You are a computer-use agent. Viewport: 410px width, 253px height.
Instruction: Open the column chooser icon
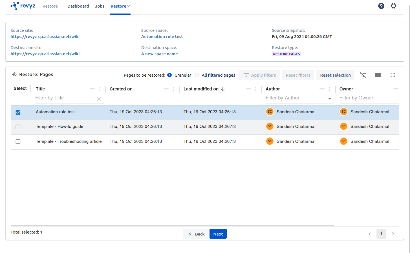pyautogui.click(x=378, y=75)
